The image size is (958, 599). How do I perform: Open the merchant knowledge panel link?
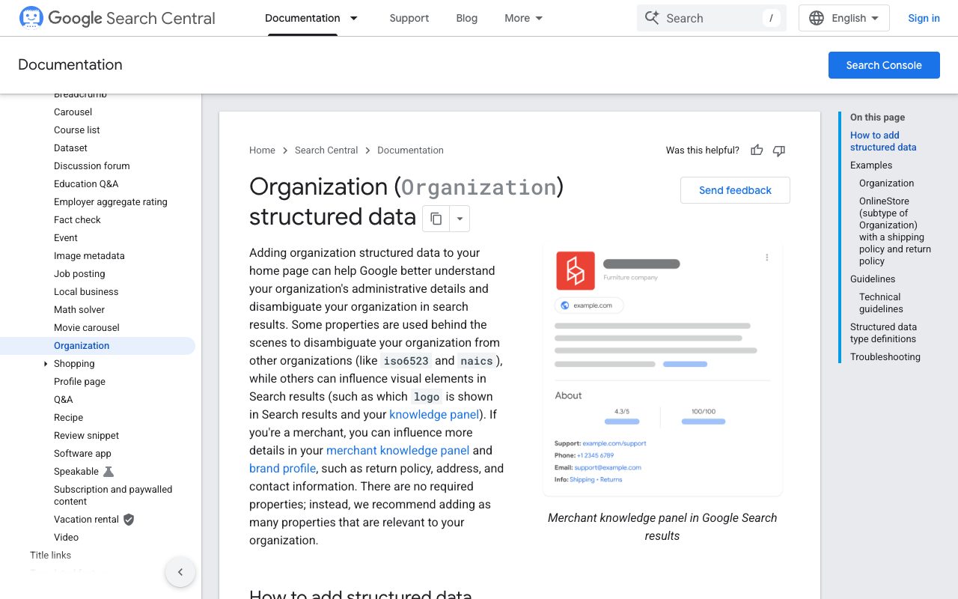coord(398,451)
